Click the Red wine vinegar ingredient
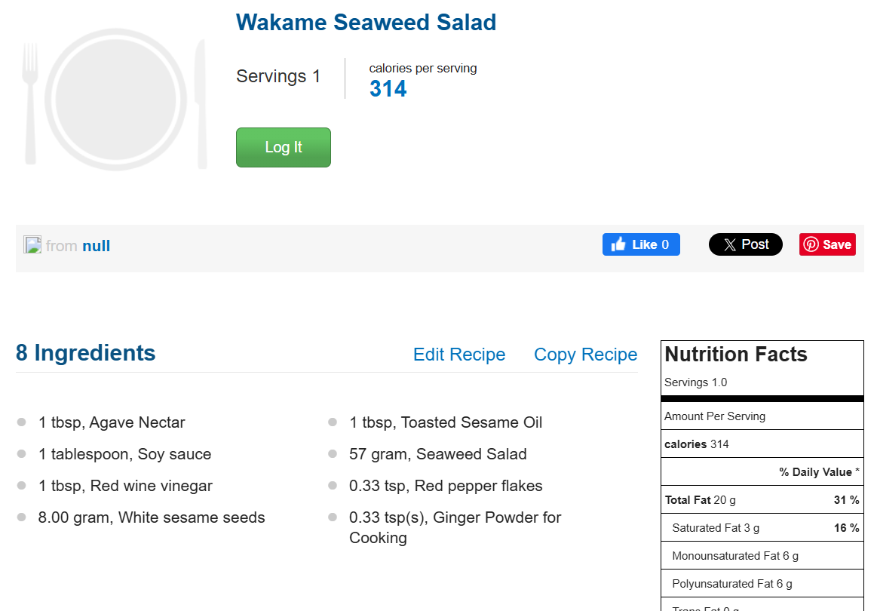This screenshot has height=611, width=874. 125,486
